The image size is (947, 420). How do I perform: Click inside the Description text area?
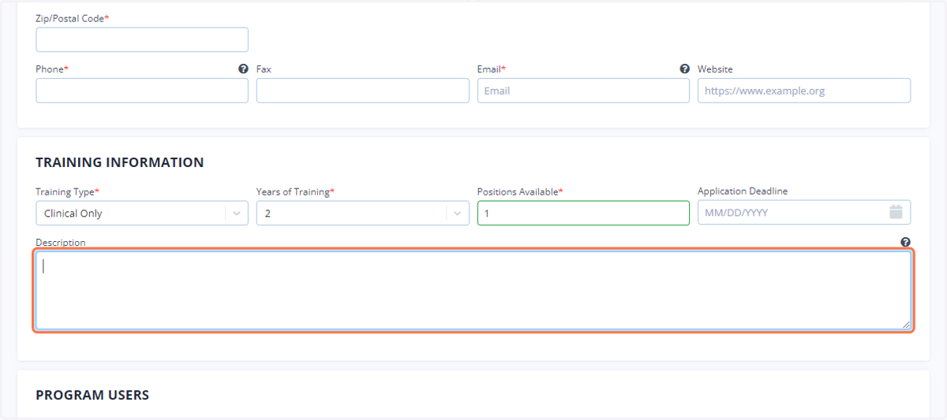[x=473, y=290]
